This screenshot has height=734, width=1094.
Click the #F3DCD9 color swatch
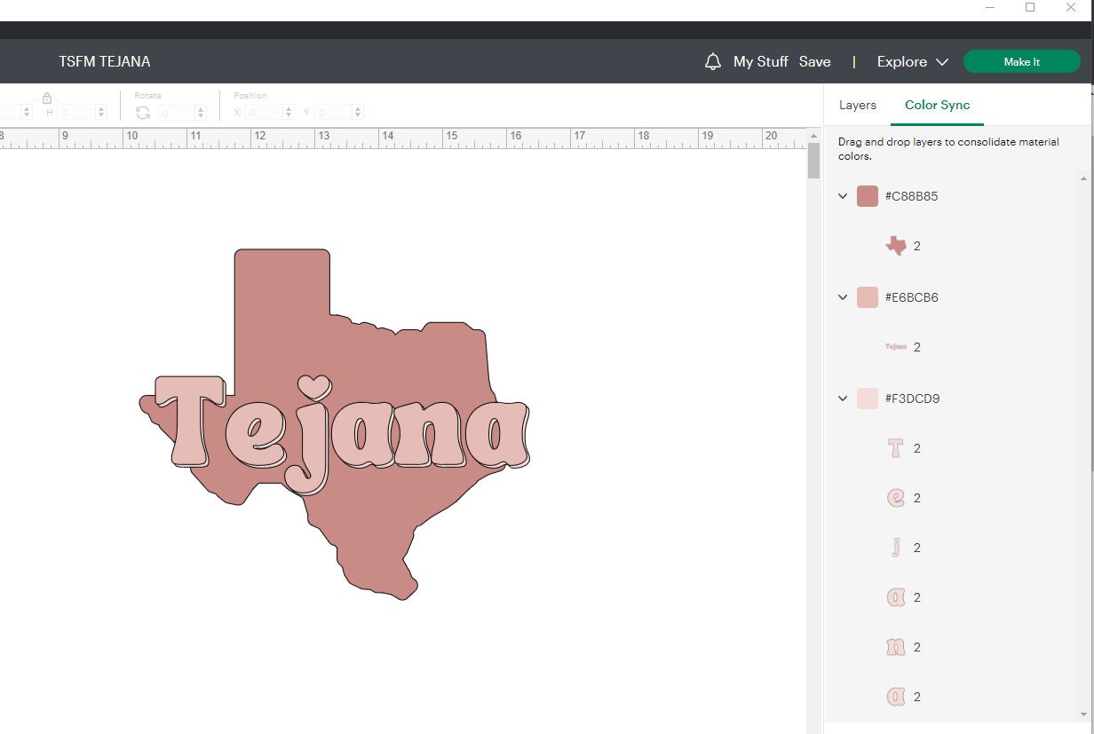(x=866, y=399)
